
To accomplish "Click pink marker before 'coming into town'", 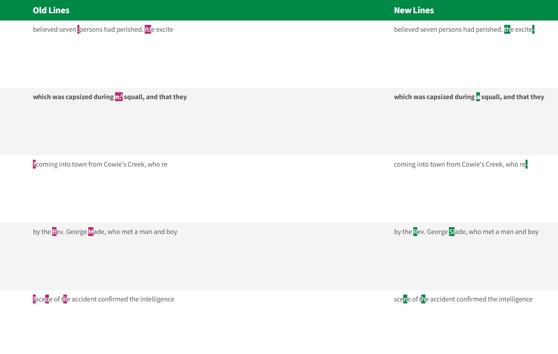I will [34, 165].
